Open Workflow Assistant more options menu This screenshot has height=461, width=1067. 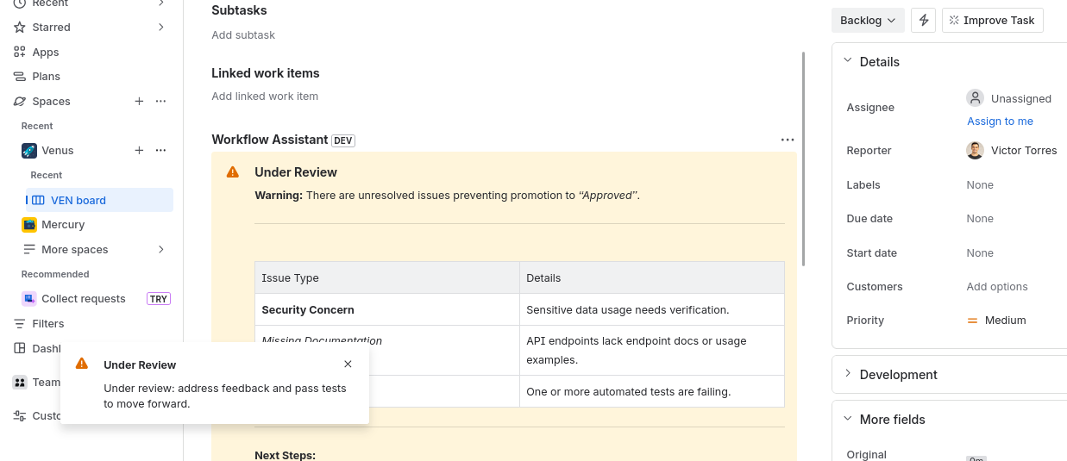pyautogui.click(x=787, y=140)
